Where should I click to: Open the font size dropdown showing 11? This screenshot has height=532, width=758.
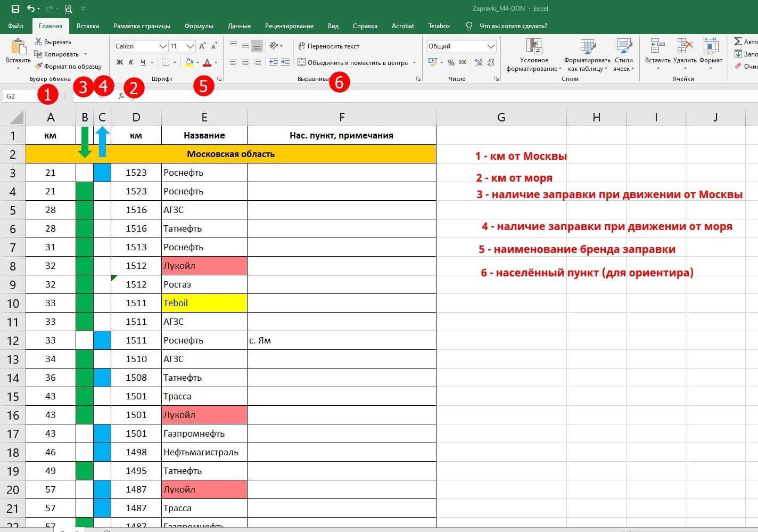[190, 46]
